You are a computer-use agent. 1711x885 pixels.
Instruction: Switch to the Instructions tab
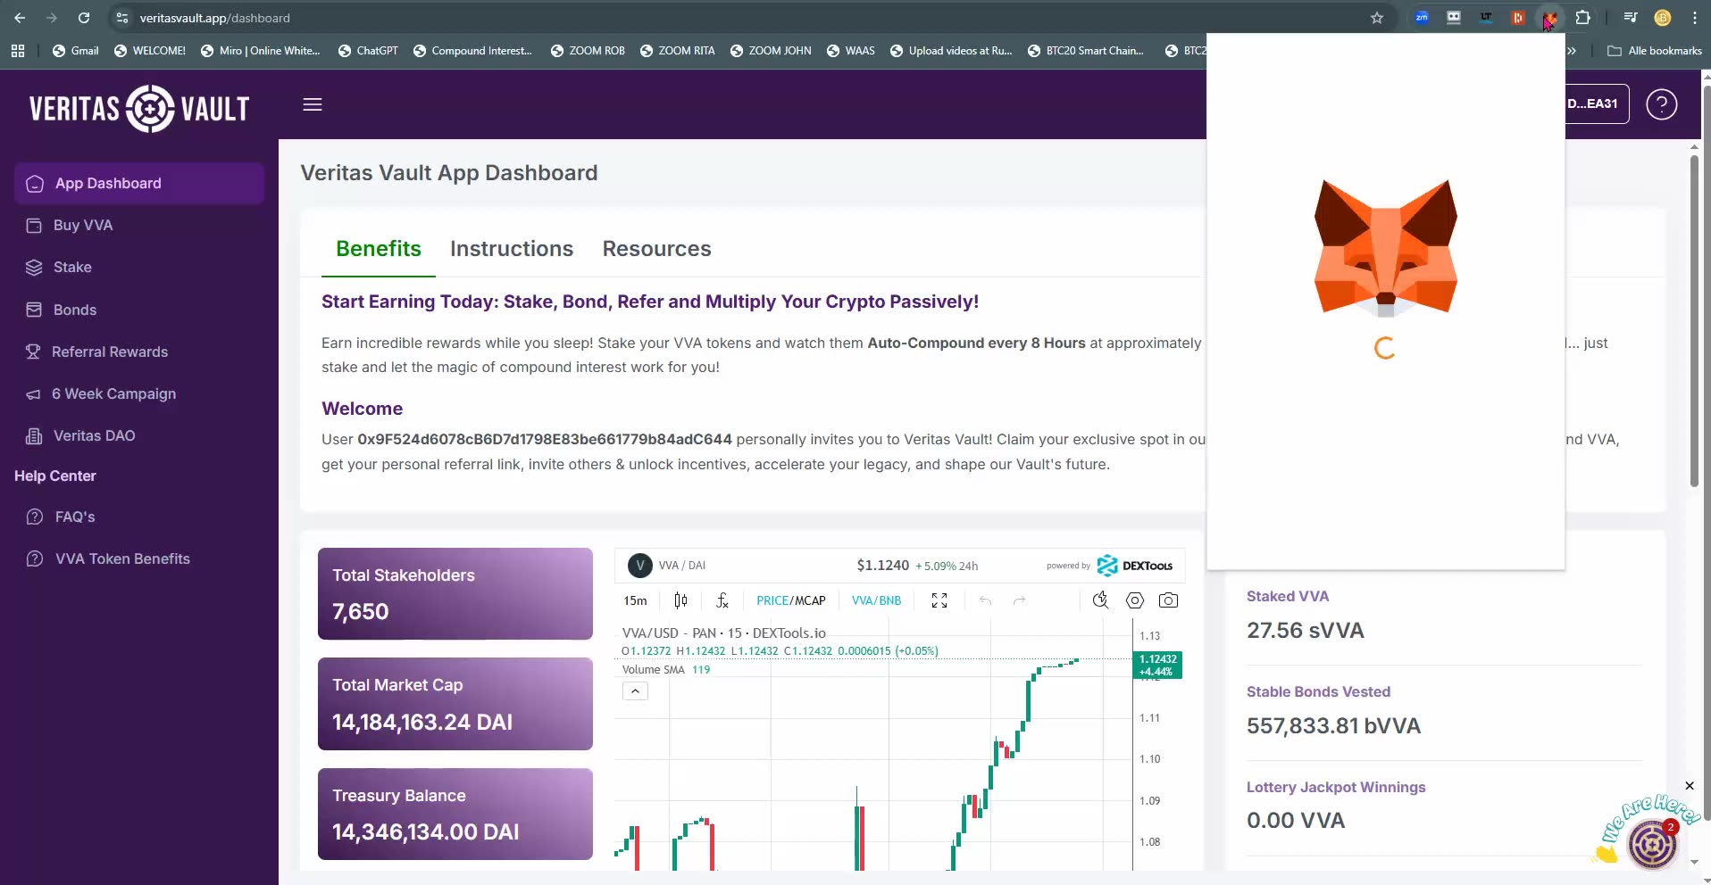click(511, 249)
